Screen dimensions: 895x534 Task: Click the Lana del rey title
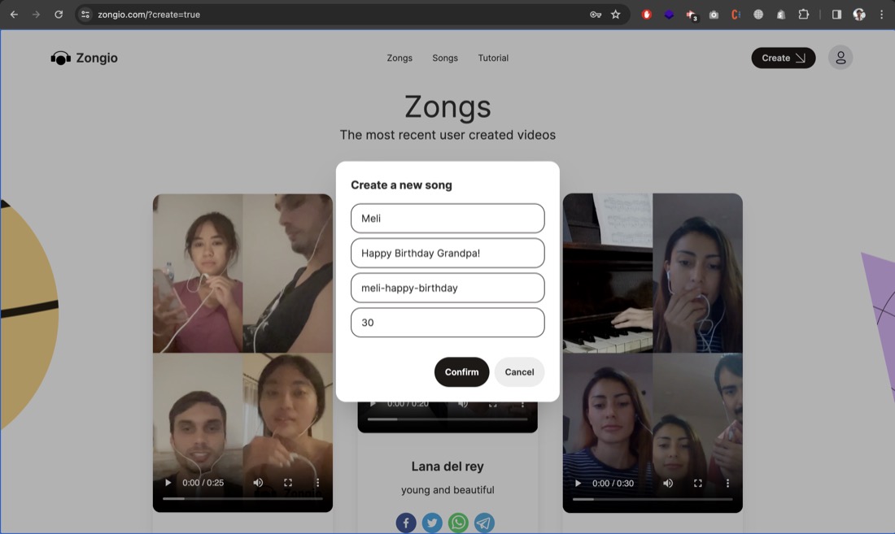[447, 467]
